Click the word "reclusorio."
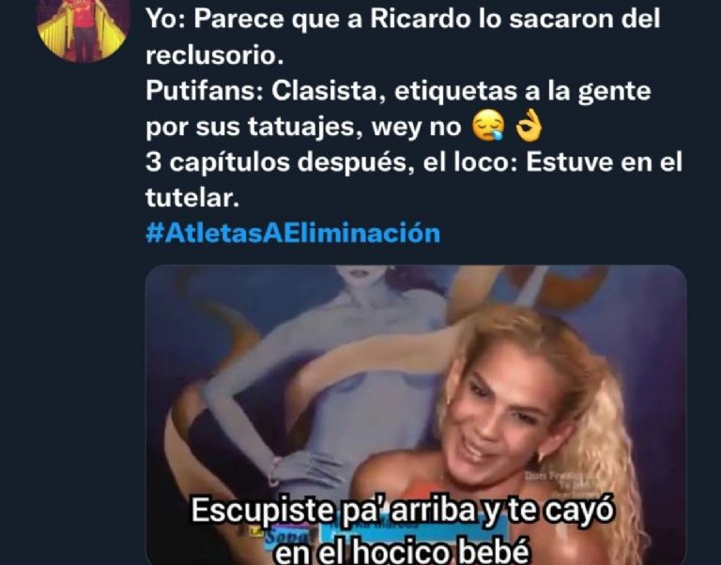The height and width of the screenshot is (565, 721). tap(215, 55)
